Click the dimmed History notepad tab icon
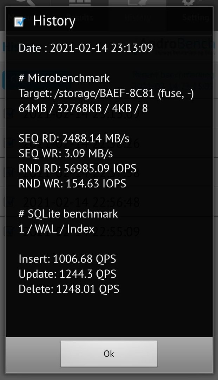218x380 pixels. pos(138,3)
